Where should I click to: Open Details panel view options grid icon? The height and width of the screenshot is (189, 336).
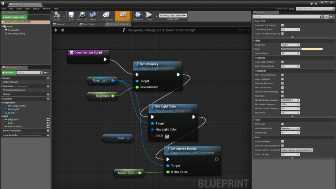pyautogui.click(x=326, y=17)
